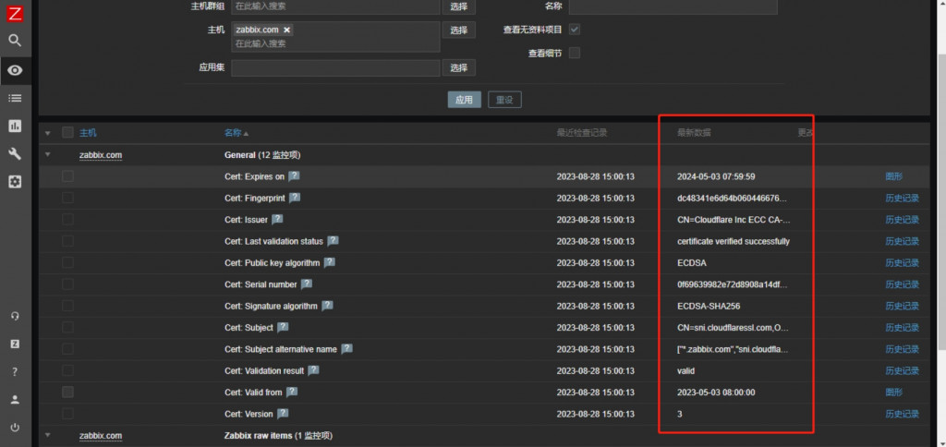The height and width of the screenshot is (447, 946).
Task: Sort table by 主机 column
Action: [x=88, y=133]
